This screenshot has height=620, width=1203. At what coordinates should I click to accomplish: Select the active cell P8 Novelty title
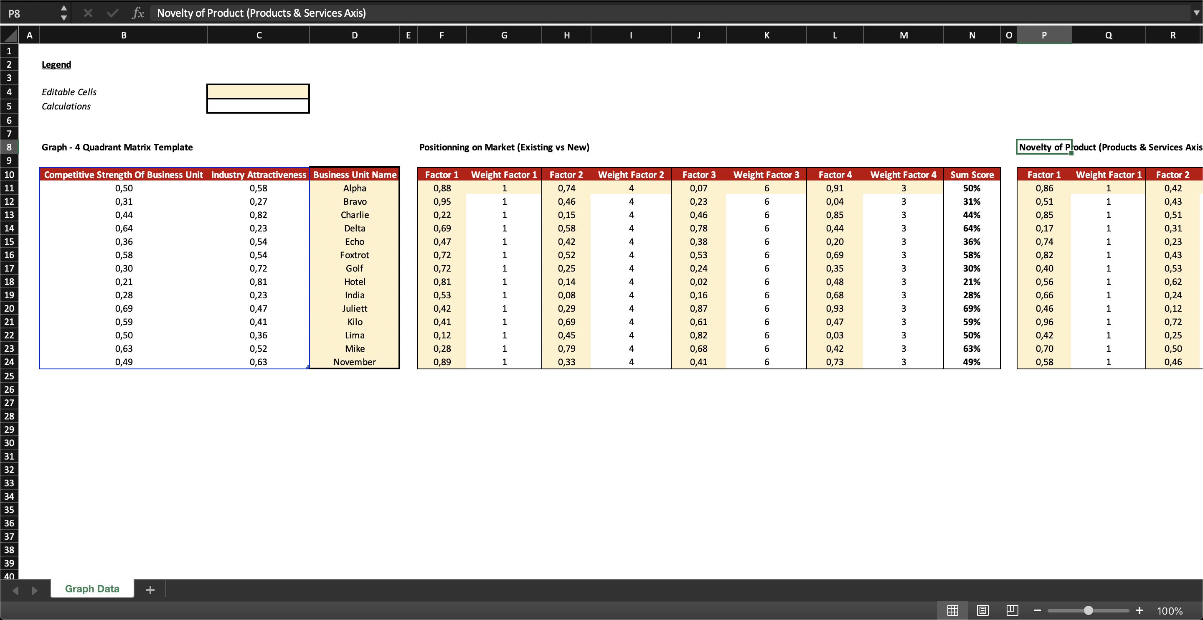(x=1044, y=147)
